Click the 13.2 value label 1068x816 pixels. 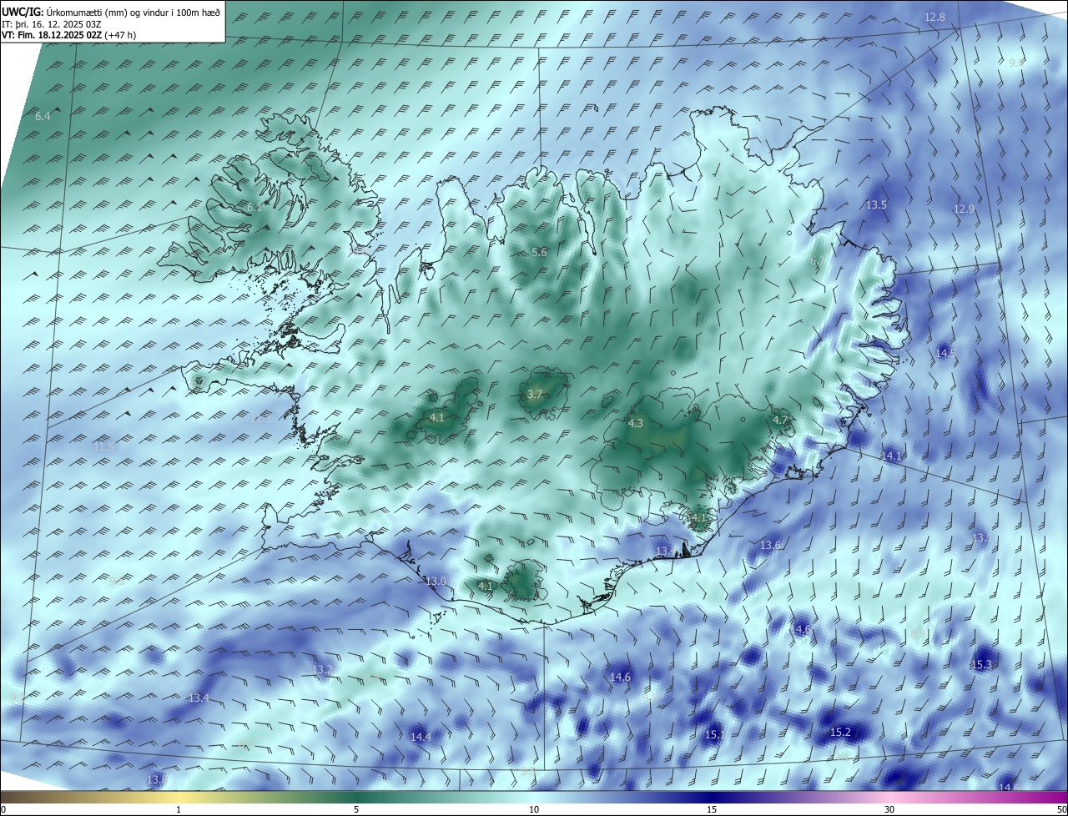pyautogui.click(x=322, y=670)
